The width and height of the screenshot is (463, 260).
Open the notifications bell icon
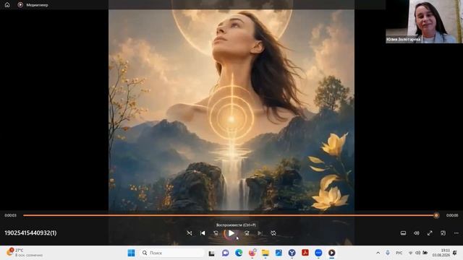pos(455,253)
